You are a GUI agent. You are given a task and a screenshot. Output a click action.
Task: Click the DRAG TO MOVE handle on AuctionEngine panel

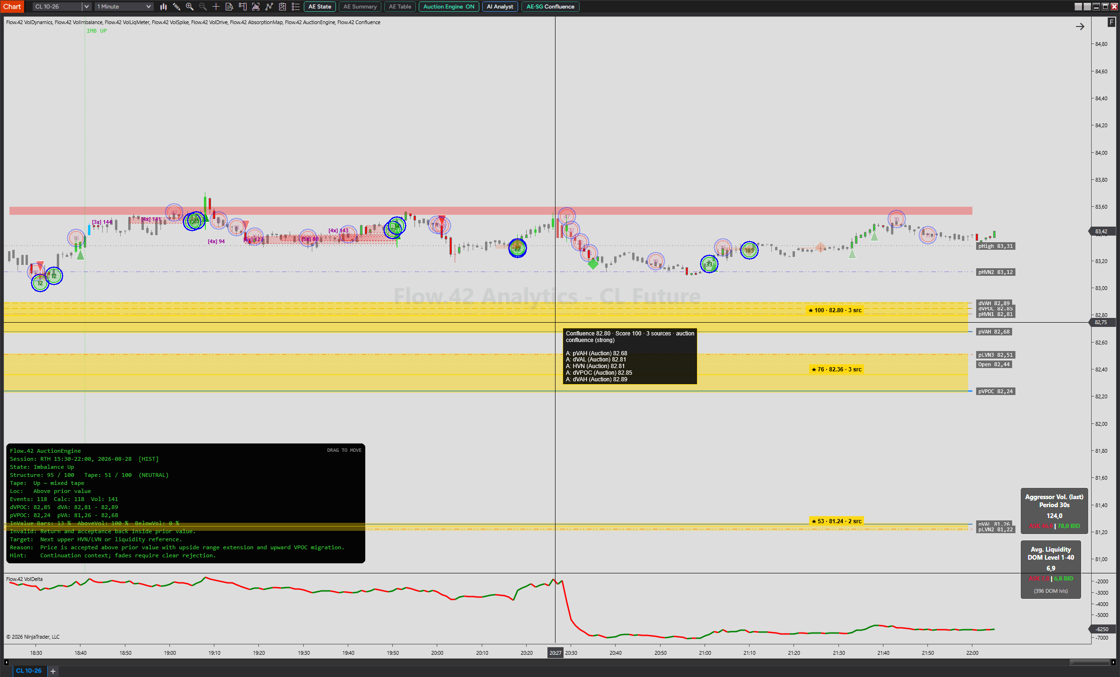(344, 450)
